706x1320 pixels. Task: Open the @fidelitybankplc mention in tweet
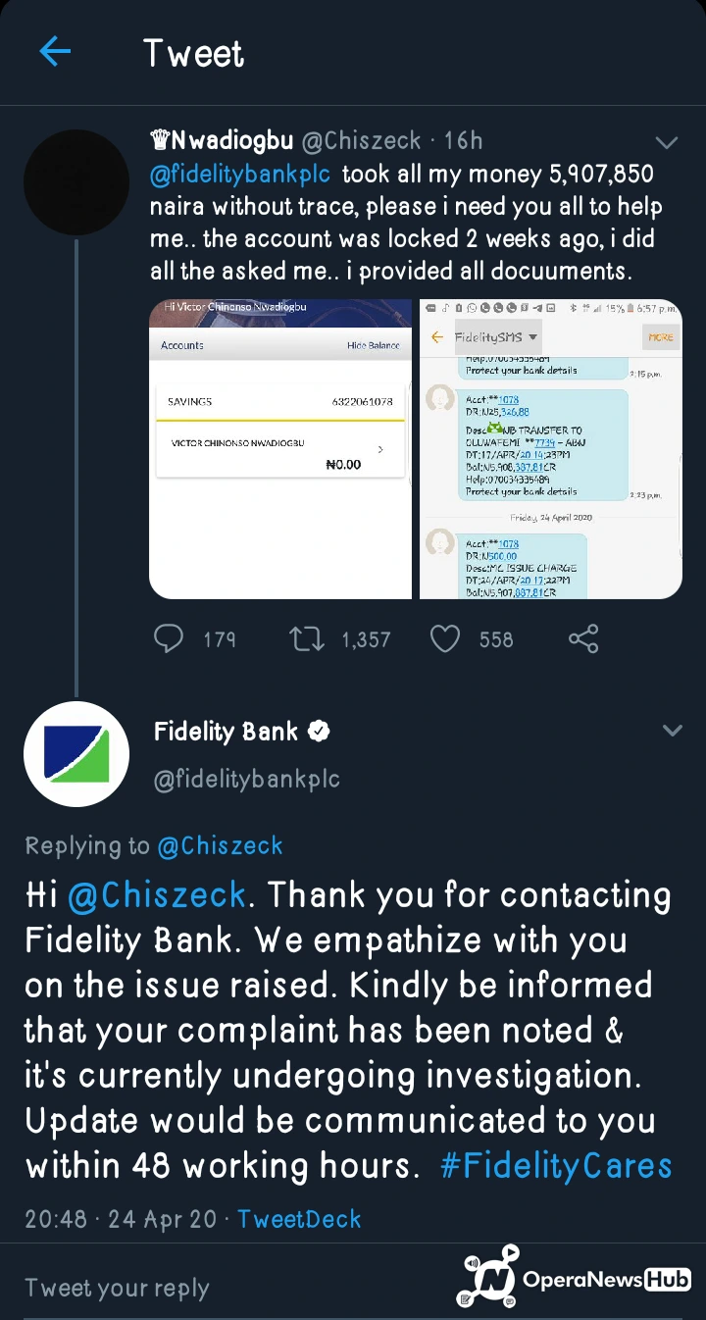pos(240,175)
